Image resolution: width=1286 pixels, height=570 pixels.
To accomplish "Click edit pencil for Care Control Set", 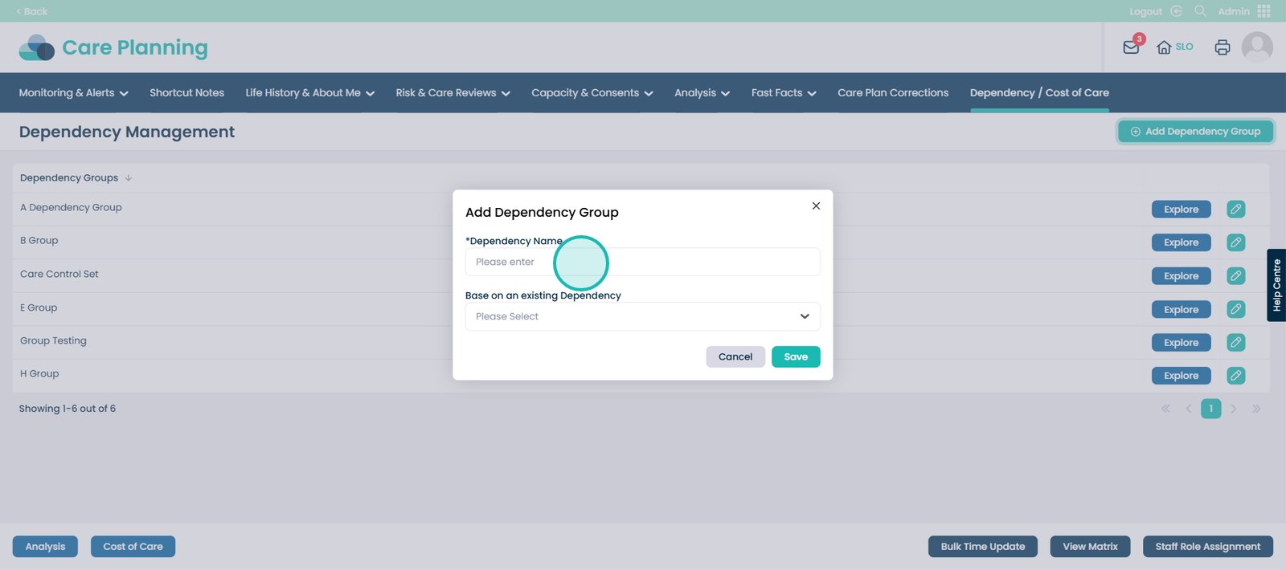I will click(1235, 276).
